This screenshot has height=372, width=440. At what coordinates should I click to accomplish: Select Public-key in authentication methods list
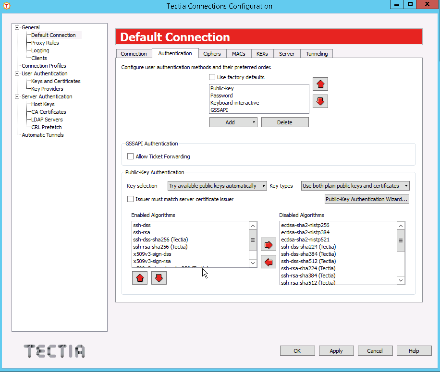click(259, 88)
